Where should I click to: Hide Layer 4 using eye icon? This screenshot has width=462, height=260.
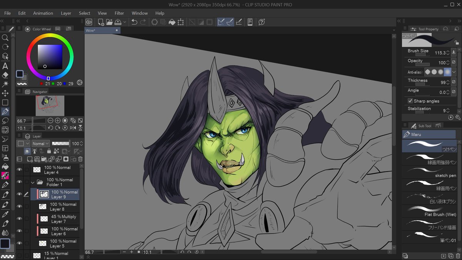point(19,170)
